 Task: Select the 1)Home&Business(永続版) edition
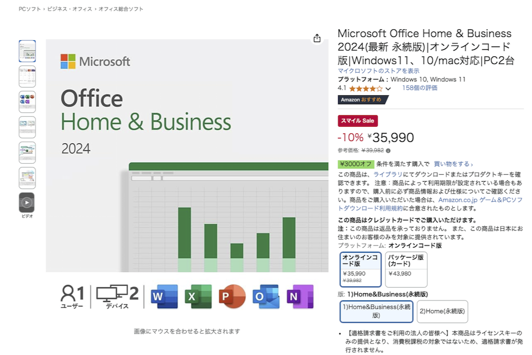[376, 311]
